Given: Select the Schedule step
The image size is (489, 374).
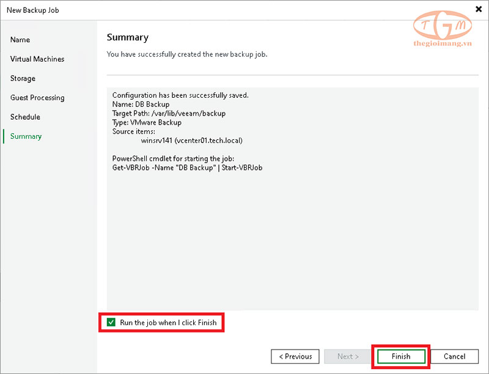Looking at the screenshot, I should 25,117.
